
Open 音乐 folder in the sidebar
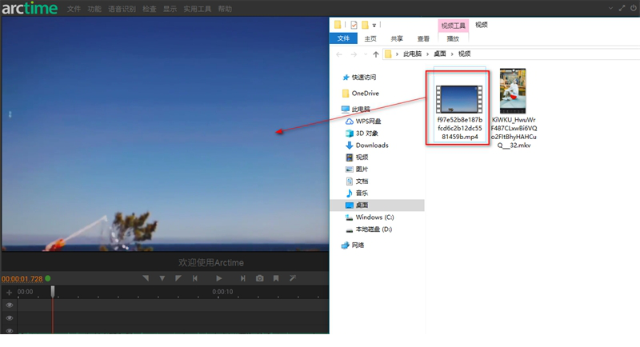[362, 193]
